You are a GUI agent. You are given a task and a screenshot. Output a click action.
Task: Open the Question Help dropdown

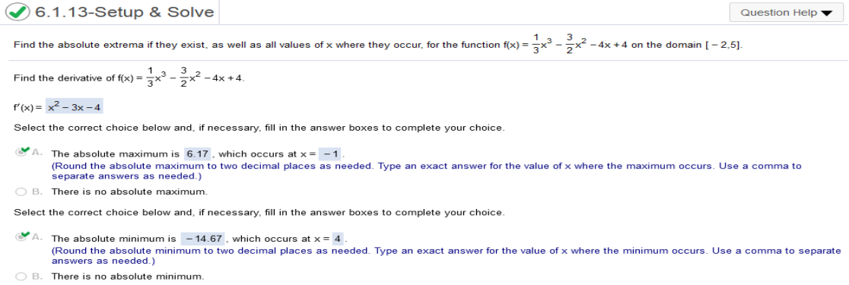pos(786,12)
